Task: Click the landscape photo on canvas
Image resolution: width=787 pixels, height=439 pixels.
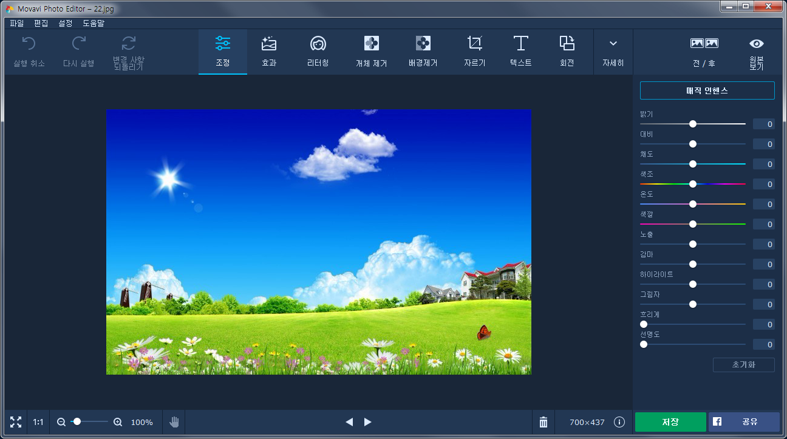Action: click(x=319, y=242)
